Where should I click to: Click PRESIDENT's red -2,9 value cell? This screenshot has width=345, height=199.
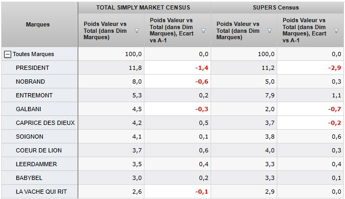[x=311, y=68]
